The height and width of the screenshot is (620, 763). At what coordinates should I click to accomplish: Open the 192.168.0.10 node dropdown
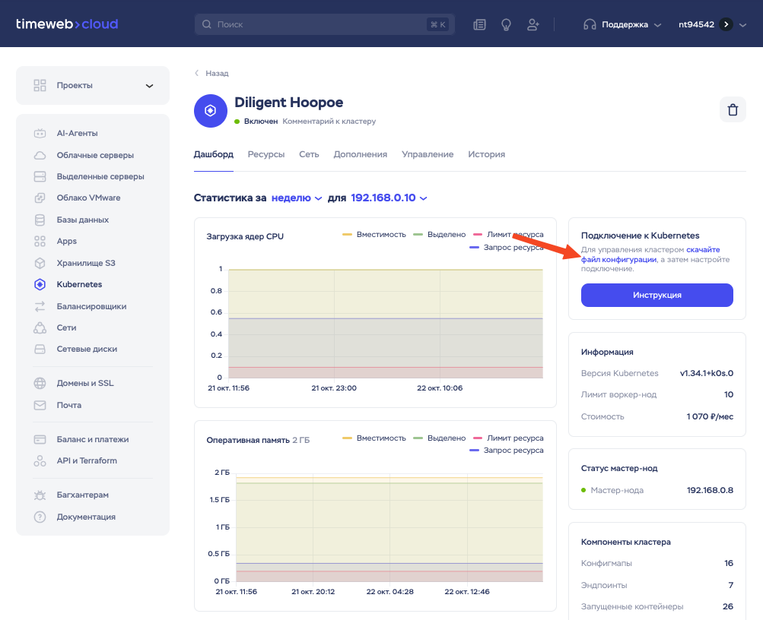(389, 198)
